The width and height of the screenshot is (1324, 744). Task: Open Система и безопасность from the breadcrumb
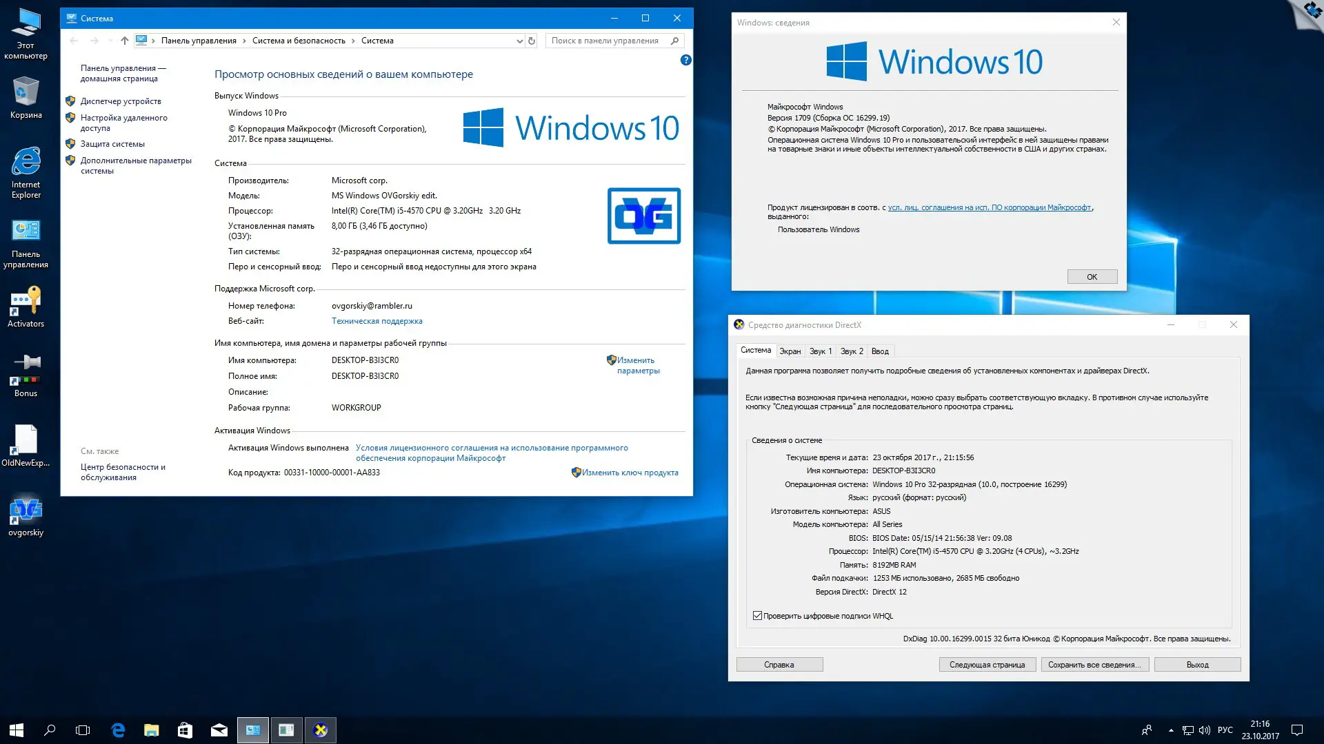coord(298,41)
